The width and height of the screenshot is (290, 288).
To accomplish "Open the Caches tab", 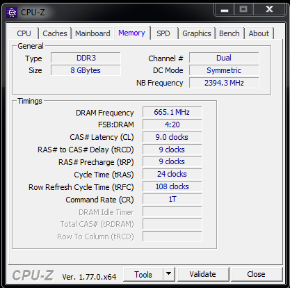I will point(55,33).
